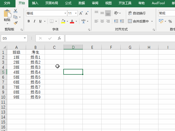The height and width of the screenshot is (131, 175).
Task: Click accounting number format icon
Action: tap(161, 21)
